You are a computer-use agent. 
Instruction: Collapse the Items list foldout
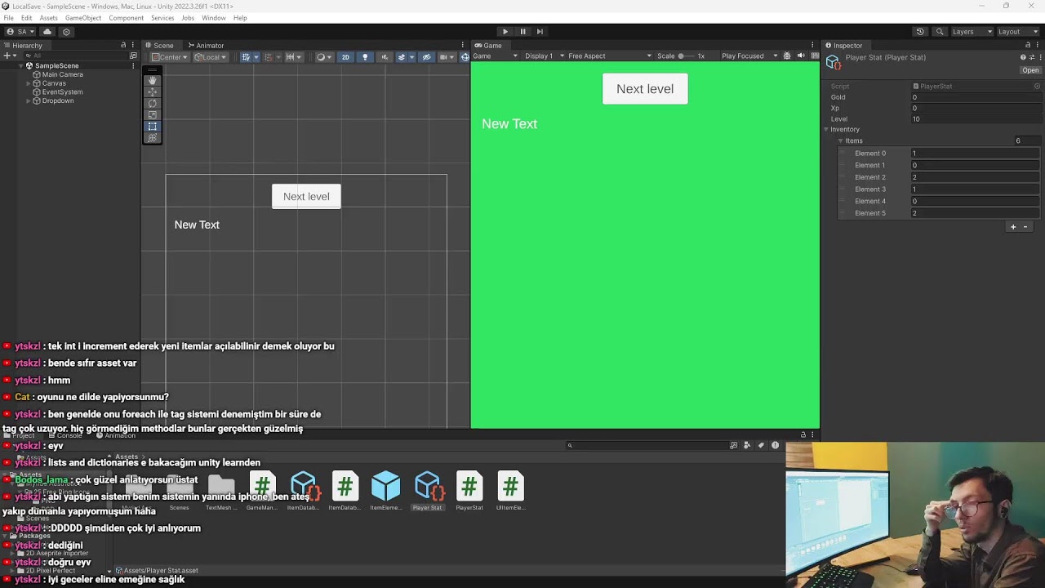coord(840,141)
